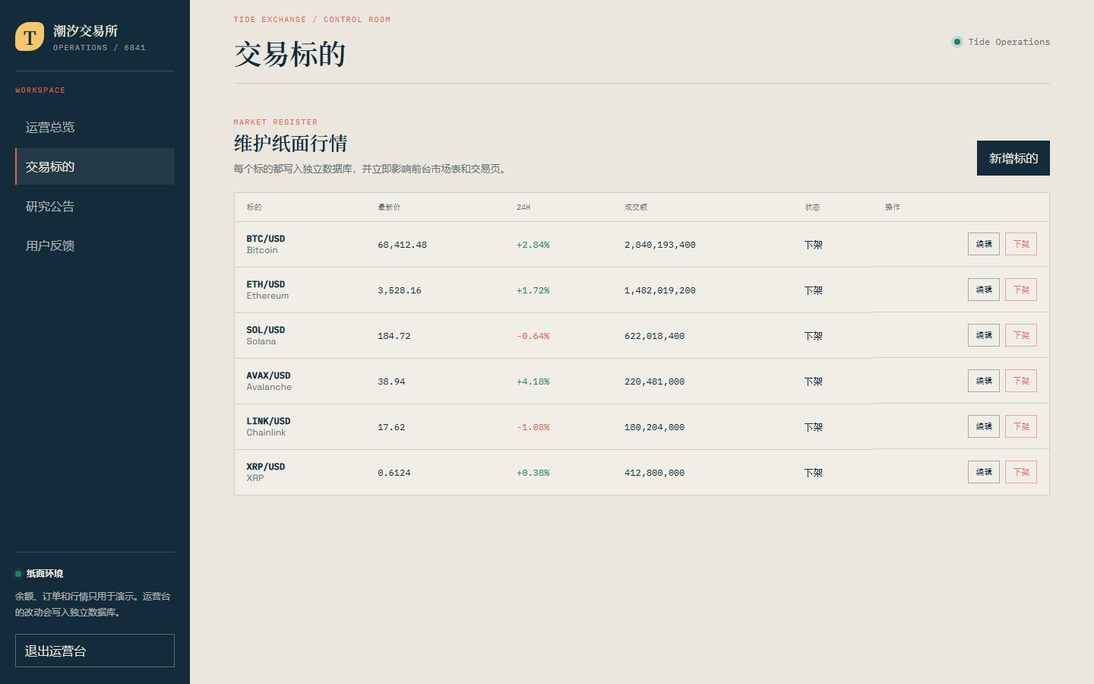This screenshot has height=684, width=1094.
Task: Click the +1.72% change value
Action: click(533, 290)
